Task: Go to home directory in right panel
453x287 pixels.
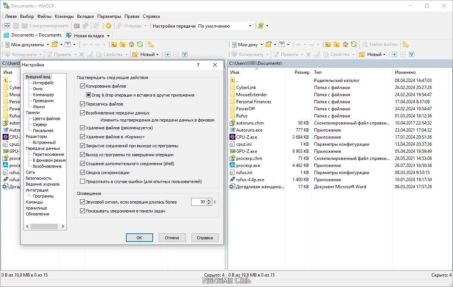Action: coord(345,44)
